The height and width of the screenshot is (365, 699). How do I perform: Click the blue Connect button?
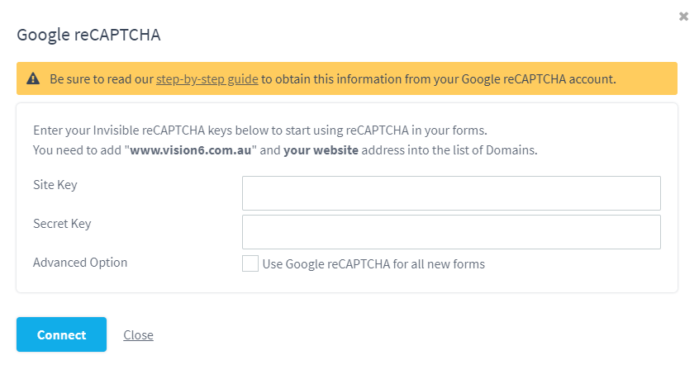(61, 334)
